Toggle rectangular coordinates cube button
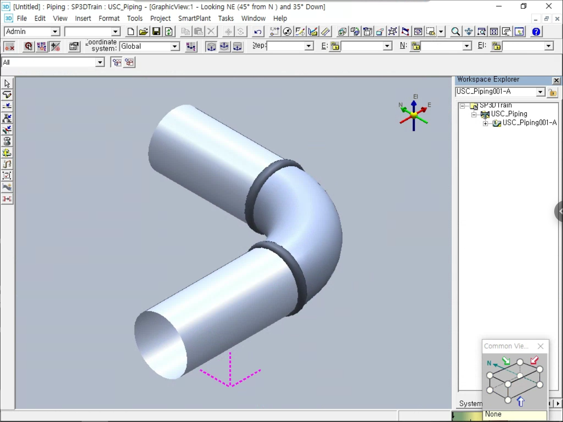Viewport: 563px width, 422px height. [x=211, y=47]
